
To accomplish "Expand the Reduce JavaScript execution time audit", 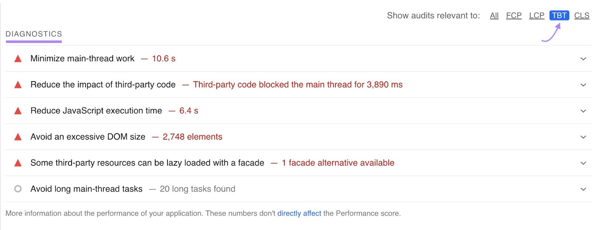I will (583, 111).
